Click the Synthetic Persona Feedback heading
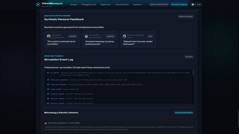The image size is (239, 134). [64, 19]
